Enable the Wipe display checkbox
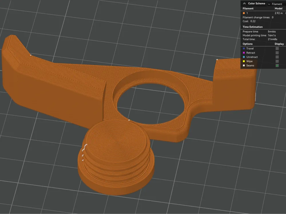The image size is (286, 214). pos(277,61)
